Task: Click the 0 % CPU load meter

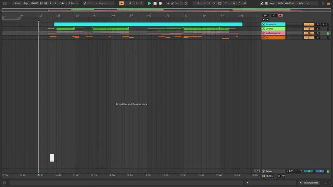Action: click(x=301, y=3)
